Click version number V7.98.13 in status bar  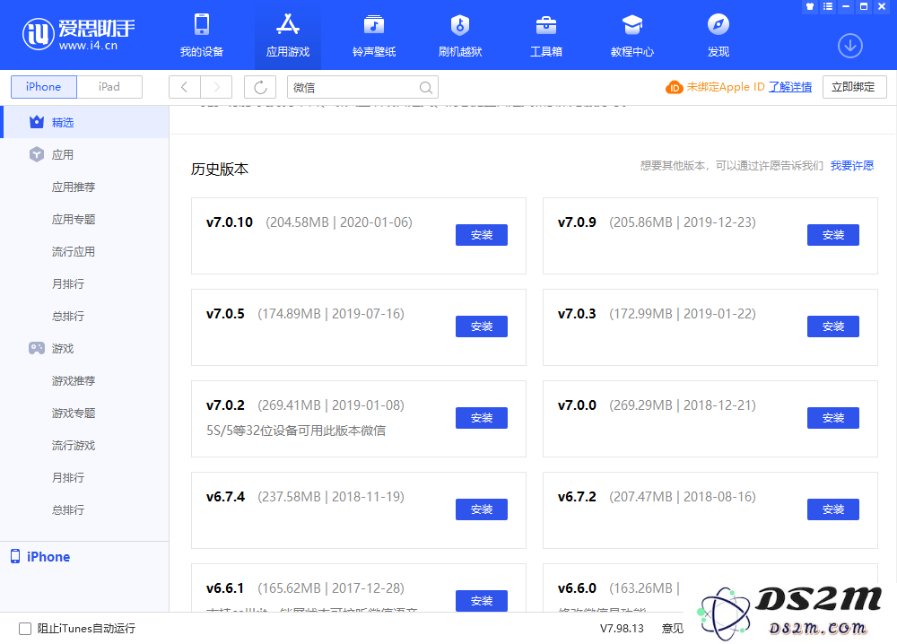(x=622, y=629)
